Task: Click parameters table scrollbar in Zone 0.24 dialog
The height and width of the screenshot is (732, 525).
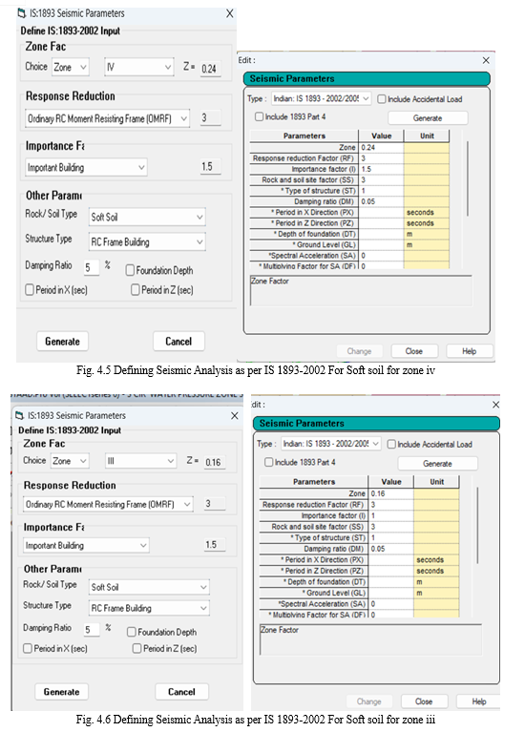Action: [467, 178]
